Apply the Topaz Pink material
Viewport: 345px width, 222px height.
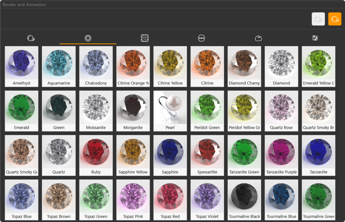pos(133,200)
